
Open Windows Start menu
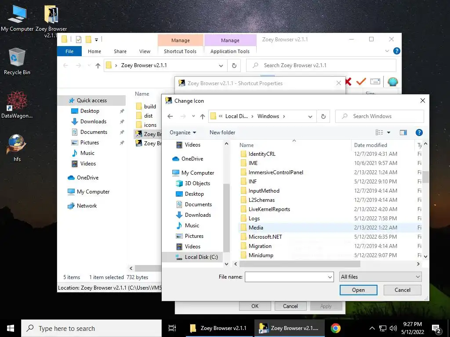11,328
